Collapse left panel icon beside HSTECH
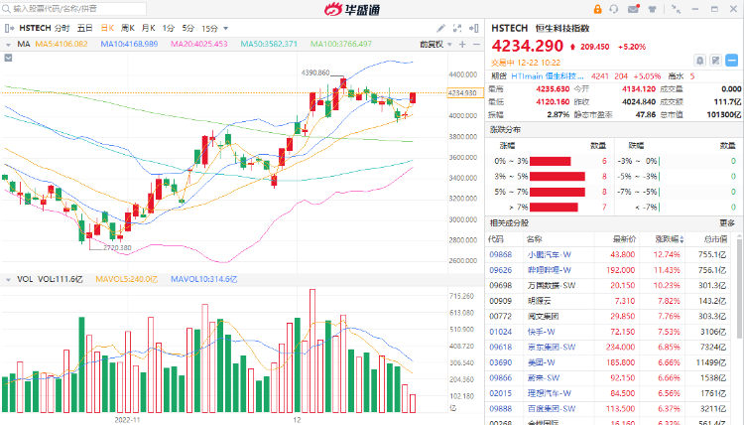This screenshot has width=744, height=425. point(9,28)
